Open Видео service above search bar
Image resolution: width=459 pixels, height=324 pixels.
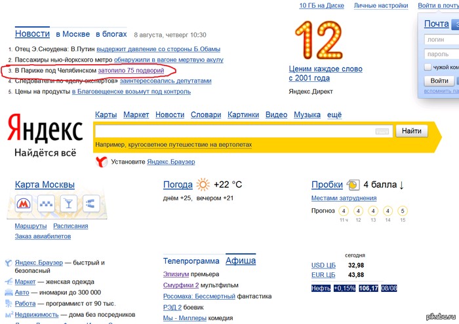click(x=276, y=115)
